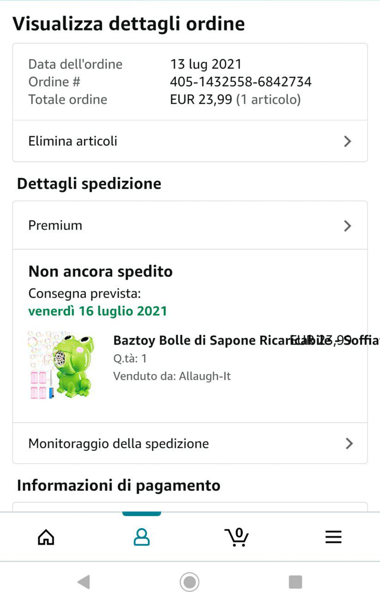This screenshot has width=380, height=592.
Task: Open the shopping cart
Action: (237, 537)
